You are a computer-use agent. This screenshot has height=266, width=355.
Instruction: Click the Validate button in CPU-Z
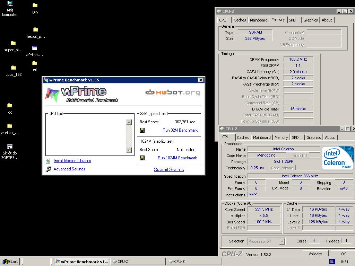tap(315, 254)
